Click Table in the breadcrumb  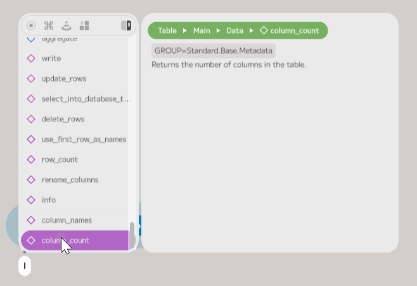[167, 31]
